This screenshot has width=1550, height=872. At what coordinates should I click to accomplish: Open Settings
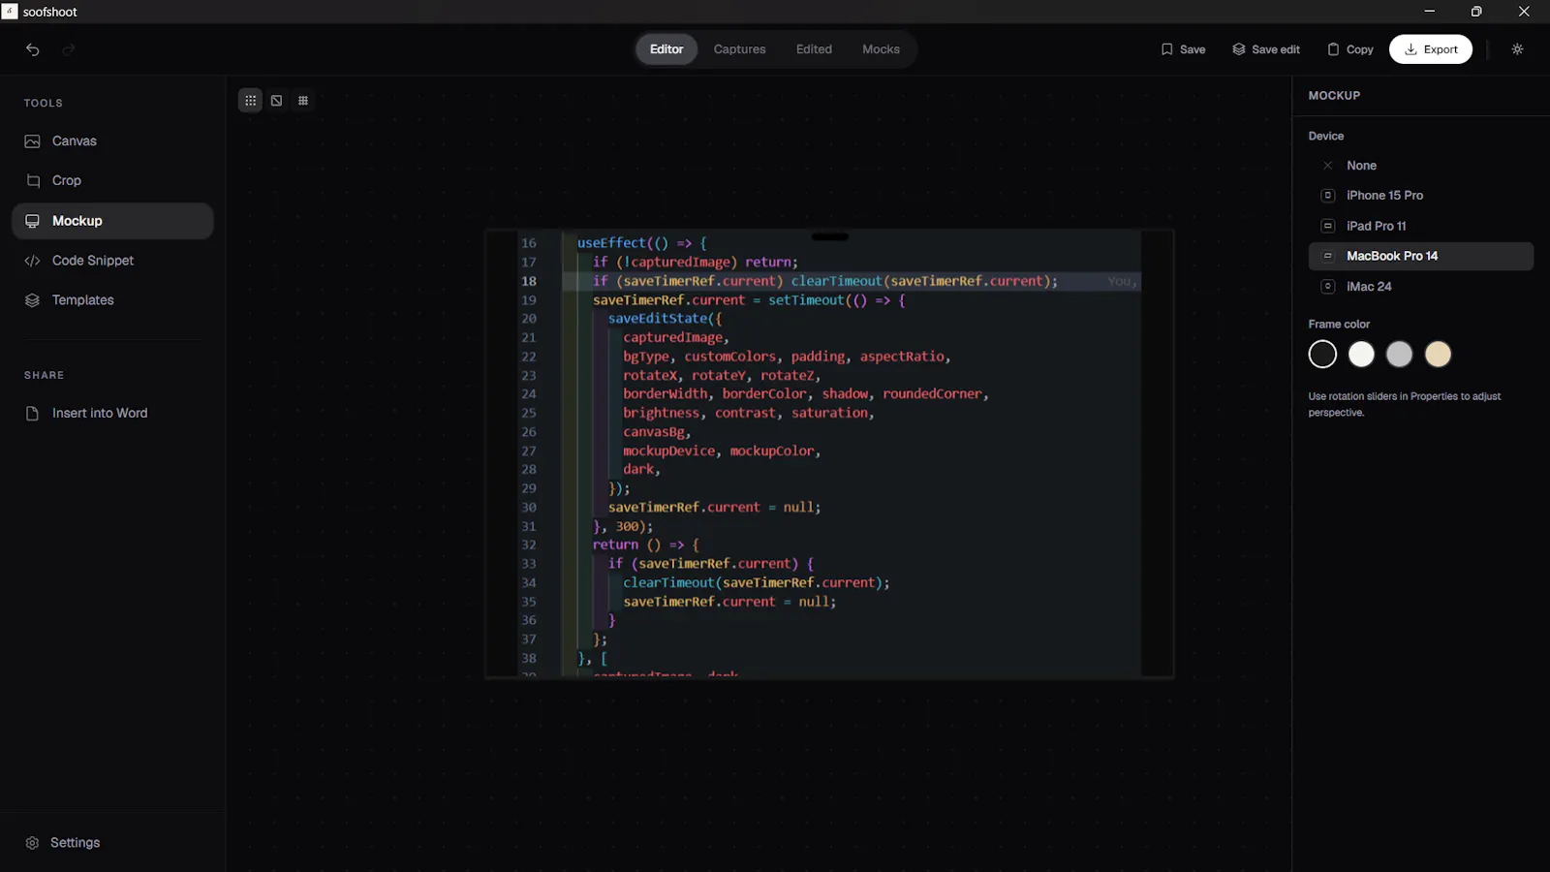click(x=112, y=843)
